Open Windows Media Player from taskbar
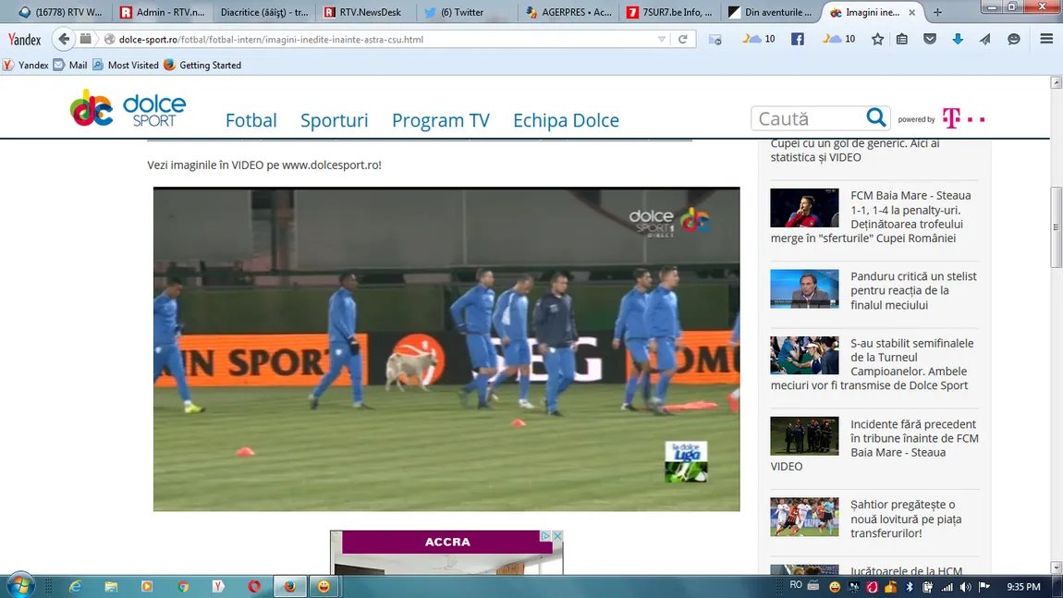The width and height of the screenshot is (1063, 598). [146, 587]
